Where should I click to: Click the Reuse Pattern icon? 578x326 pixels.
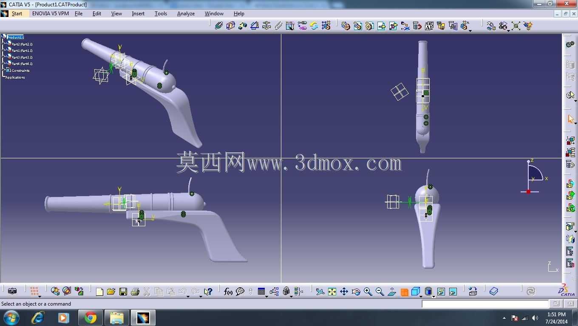[326, 26]
